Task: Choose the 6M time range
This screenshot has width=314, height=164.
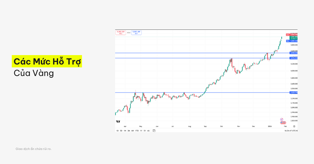Action: [x=133, y=131]
